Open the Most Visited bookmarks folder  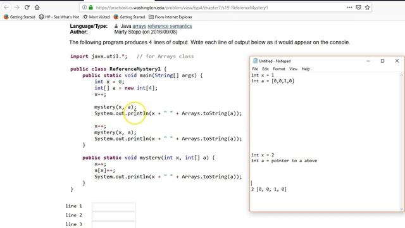[96, 17]
